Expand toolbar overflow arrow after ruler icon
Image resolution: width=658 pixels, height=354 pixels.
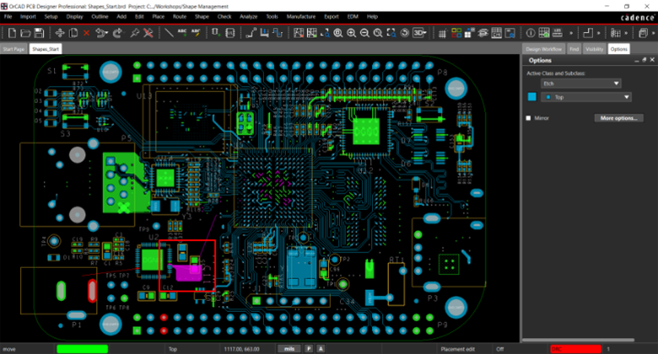pos(571,33)
